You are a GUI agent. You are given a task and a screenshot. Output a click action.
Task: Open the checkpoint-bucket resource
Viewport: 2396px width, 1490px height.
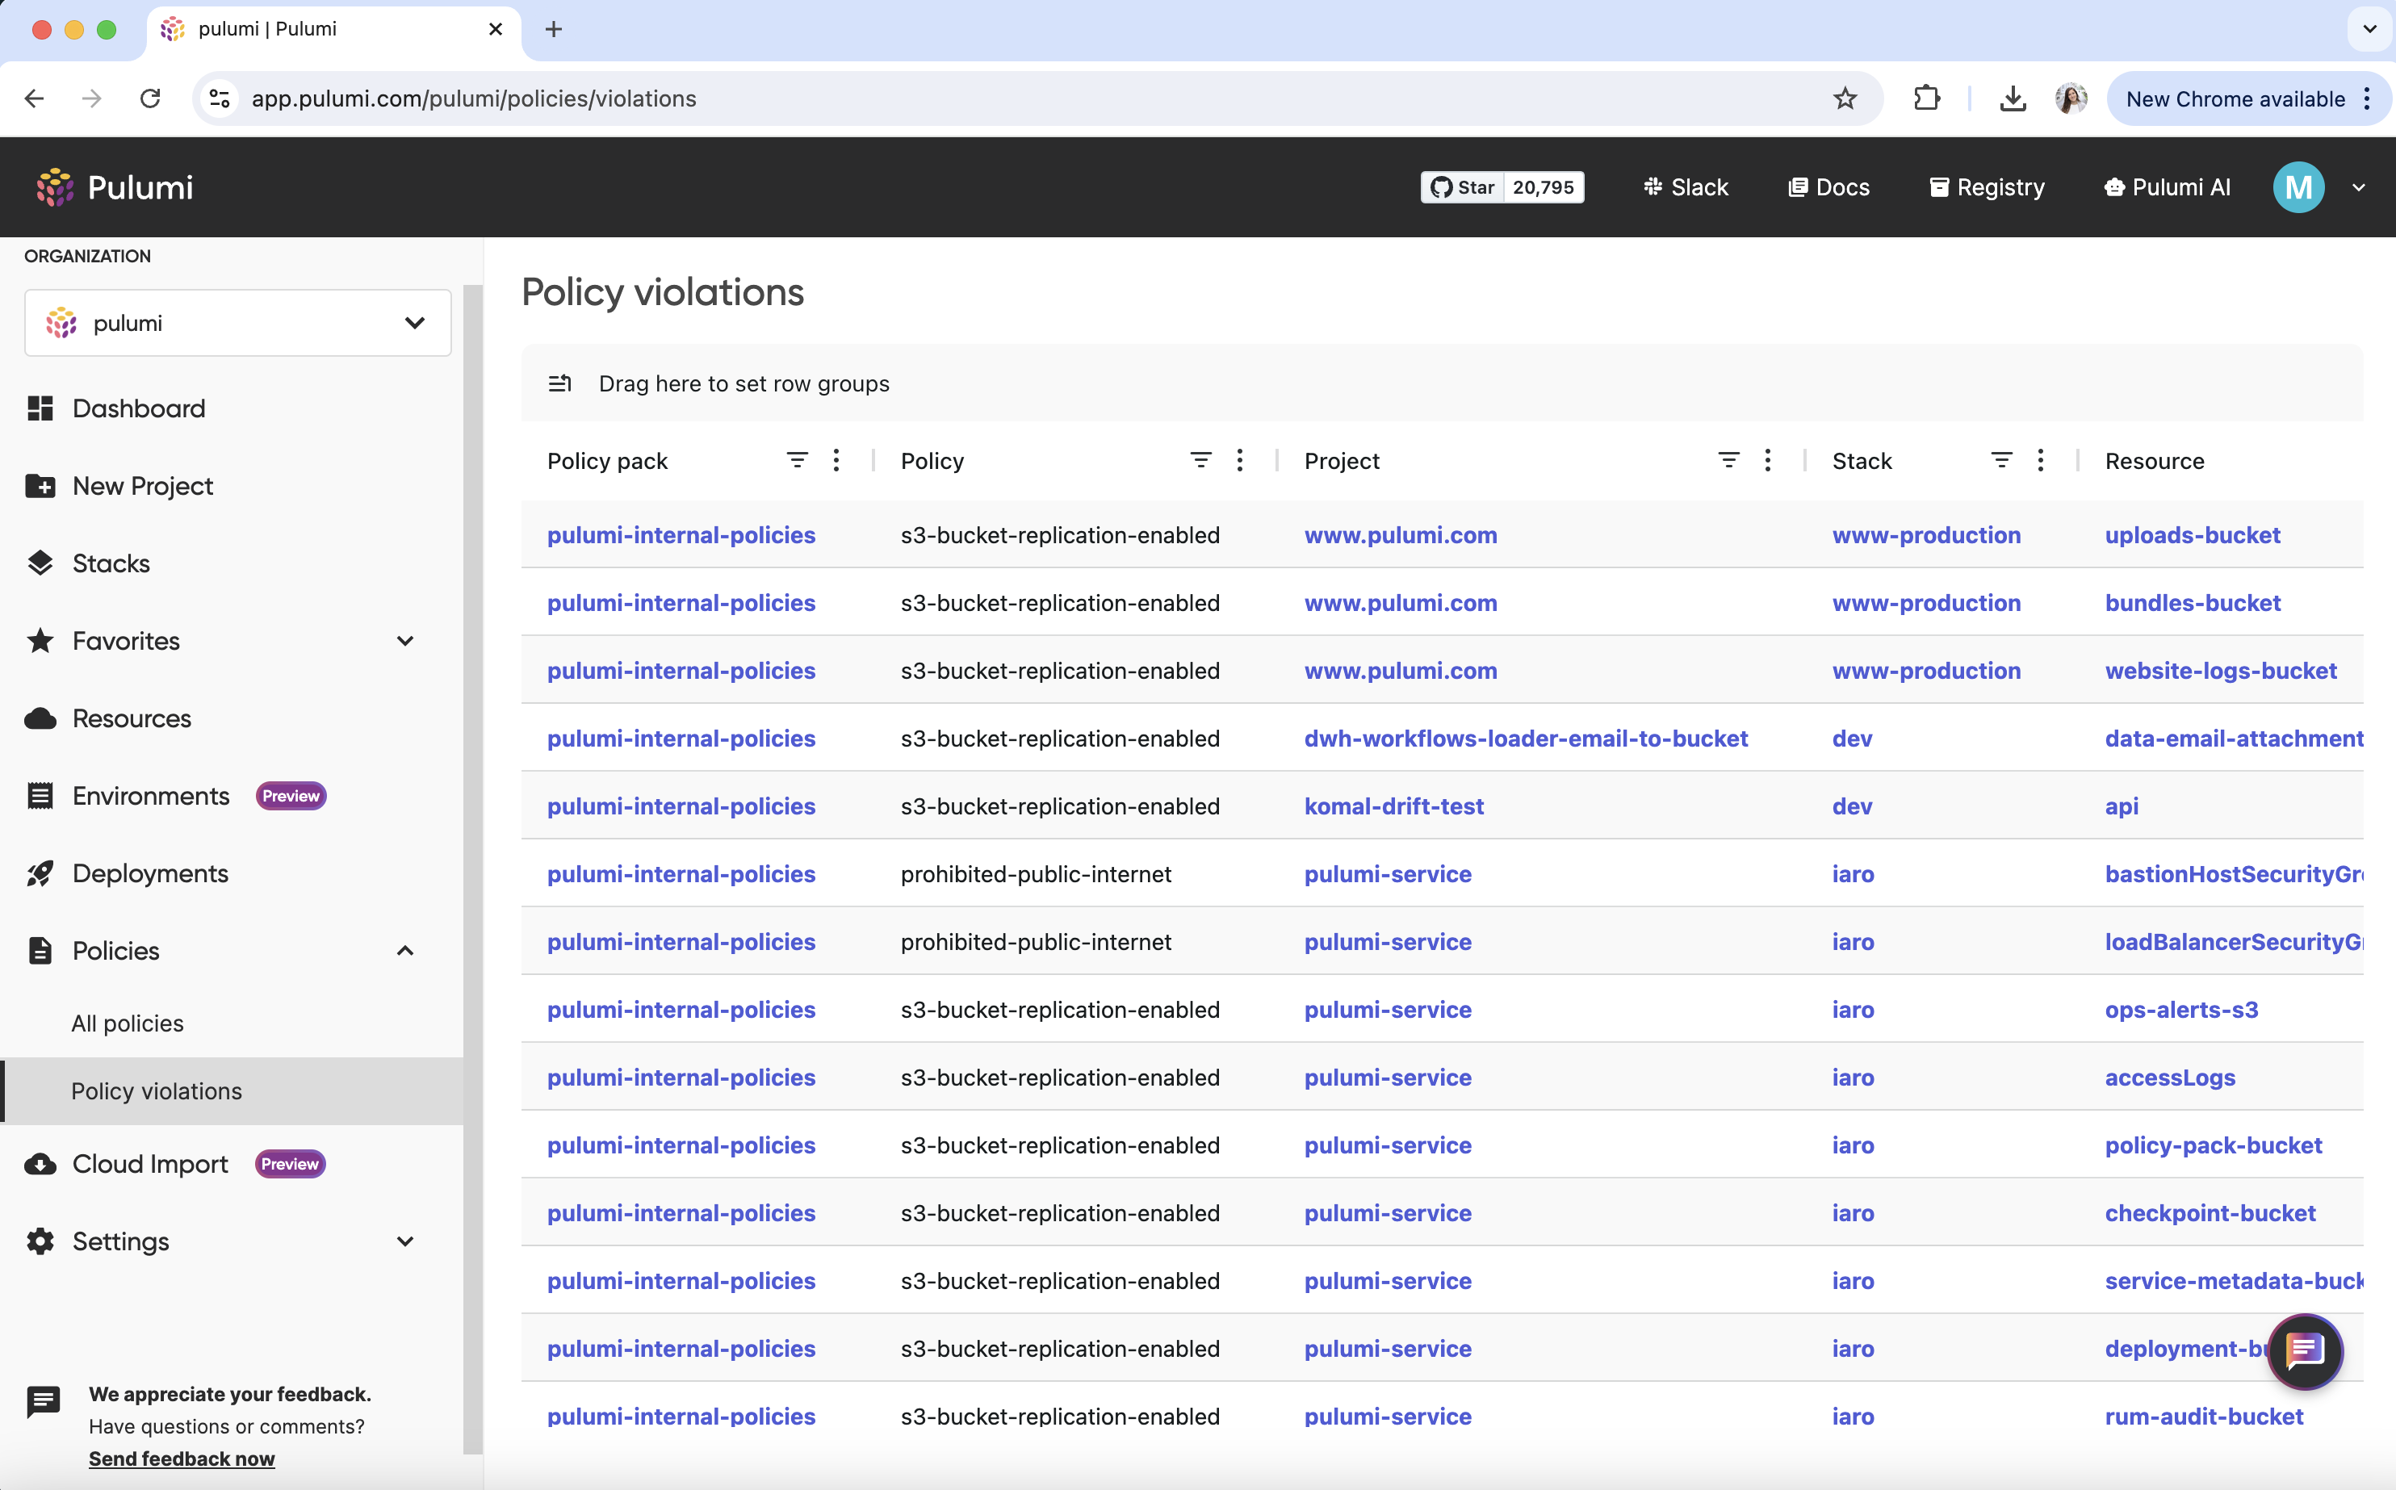click(2210, 1213)
